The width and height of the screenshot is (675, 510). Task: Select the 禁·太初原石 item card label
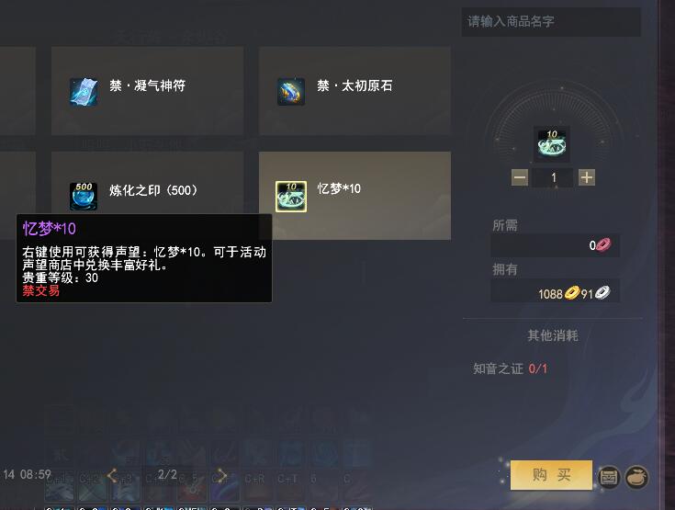pyautogui.click(x=354, y=85)
